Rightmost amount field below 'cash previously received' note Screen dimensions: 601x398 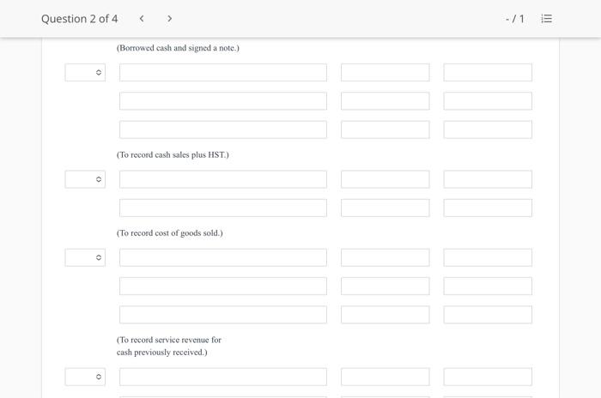coord(488,377)
